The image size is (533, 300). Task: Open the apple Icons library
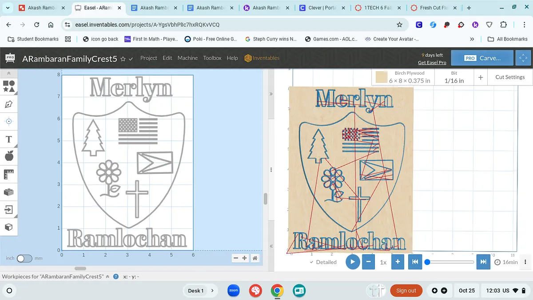point(8,156)
